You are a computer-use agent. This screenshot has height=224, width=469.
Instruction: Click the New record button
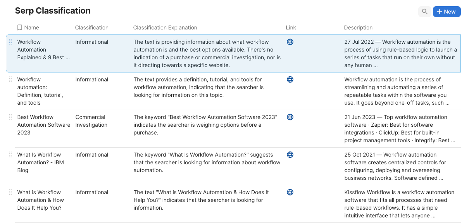pyautogui.click(x=447, y=12)
